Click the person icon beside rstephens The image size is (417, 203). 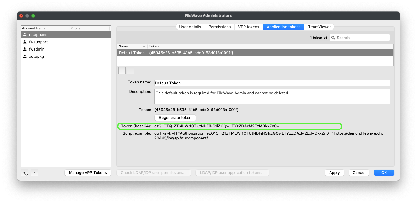coord(25,34)
